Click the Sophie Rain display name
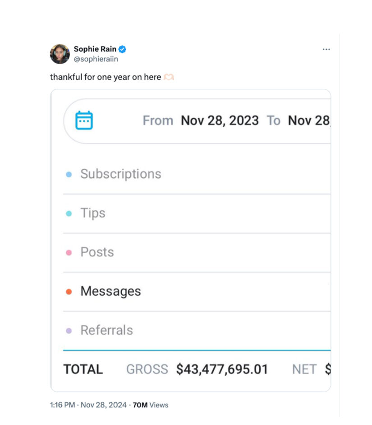Image resolution: width=372 pixels, height=425 pixels. (95, 50)
